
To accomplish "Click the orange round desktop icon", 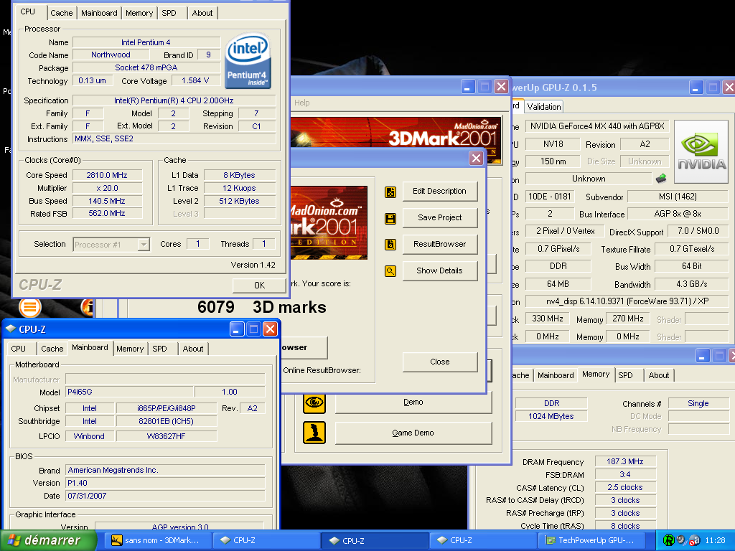I will [x=30, y=307].
